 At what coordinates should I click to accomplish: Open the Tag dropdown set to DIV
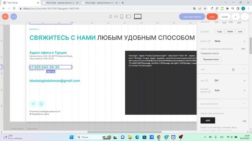coord(230,81)
